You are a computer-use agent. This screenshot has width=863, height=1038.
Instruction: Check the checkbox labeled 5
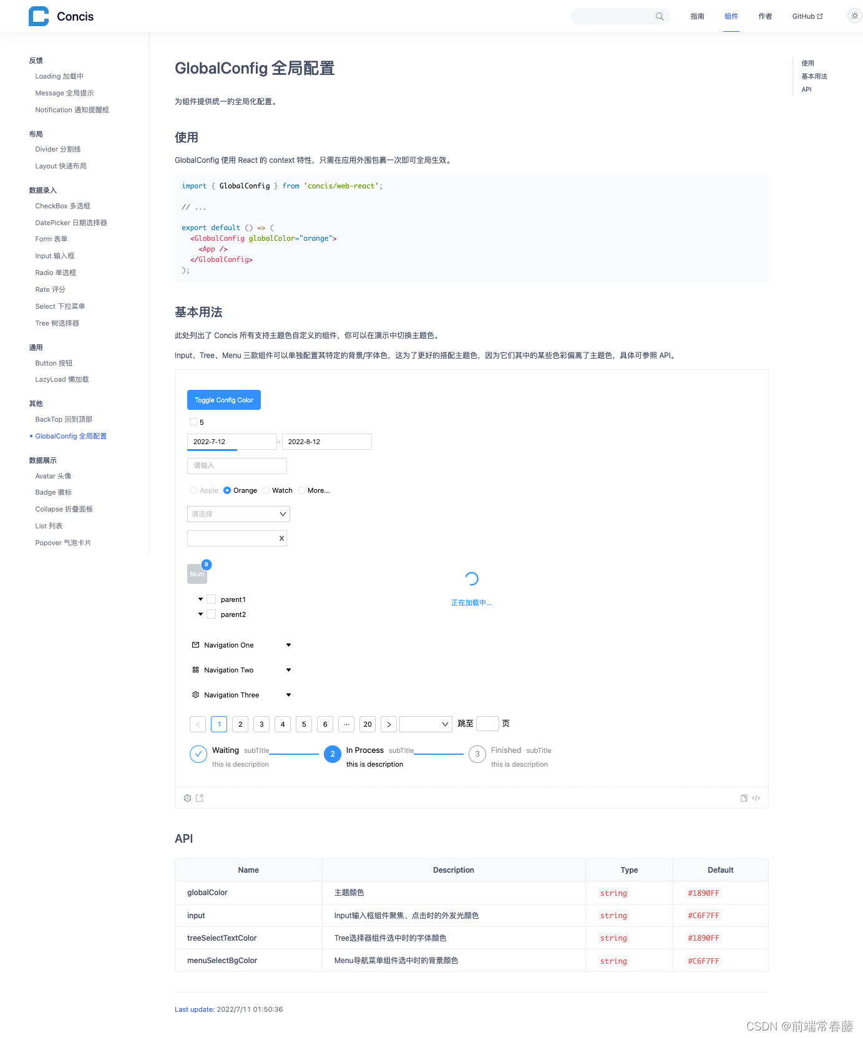coord(193,422)
